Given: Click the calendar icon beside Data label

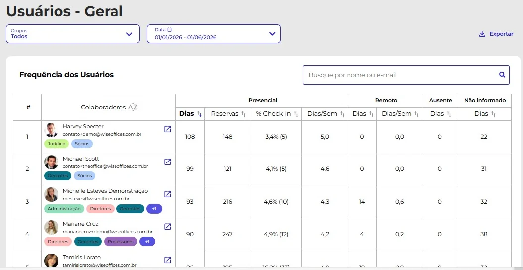Looking at the screenshot, I should tap(169, 30).
